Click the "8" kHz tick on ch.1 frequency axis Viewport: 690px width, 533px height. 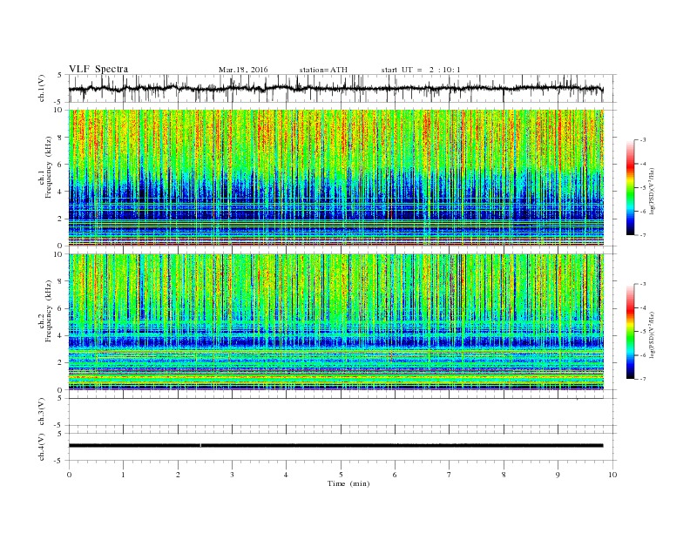[x=61, y=138]
